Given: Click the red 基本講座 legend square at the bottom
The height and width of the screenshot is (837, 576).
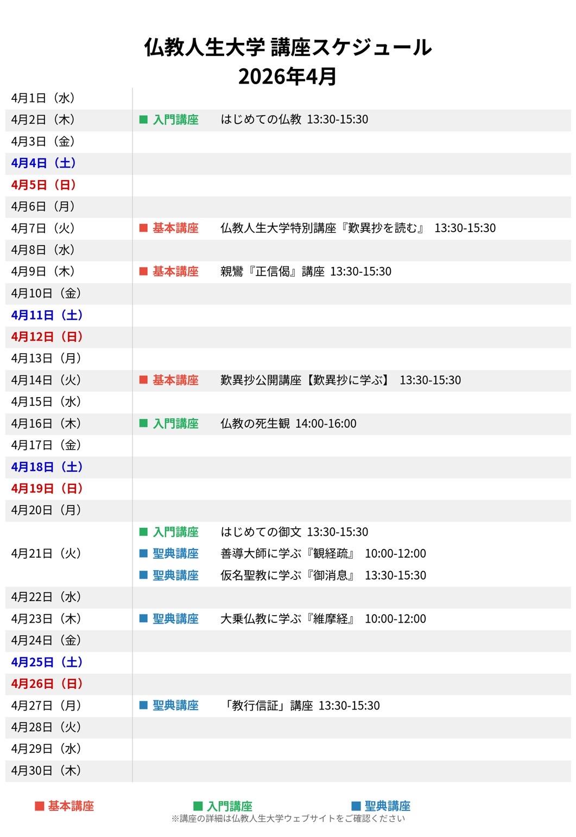Looking at the screenshot, I should coord(39,806).
